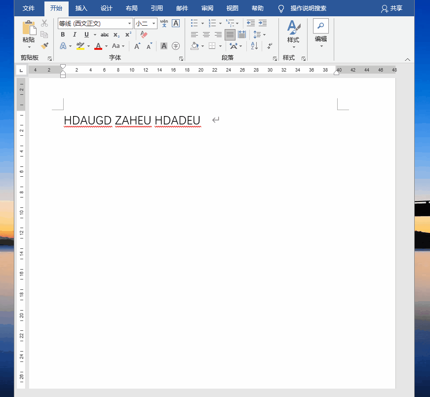Apply subscript formatting
Screen dimensions: 430x397
click(117, 35)
